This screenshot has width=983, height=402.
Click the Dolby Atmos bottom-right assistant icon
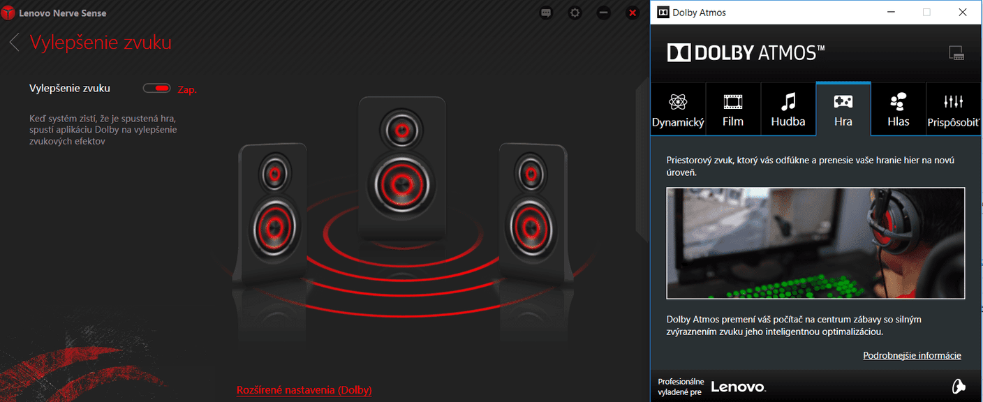tap(959, 386)
